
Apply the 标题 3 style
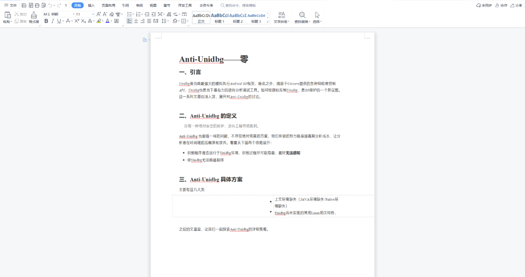[256, 17]
